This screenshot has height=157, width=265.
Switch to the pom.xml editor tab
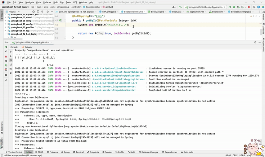click(76, 11)
